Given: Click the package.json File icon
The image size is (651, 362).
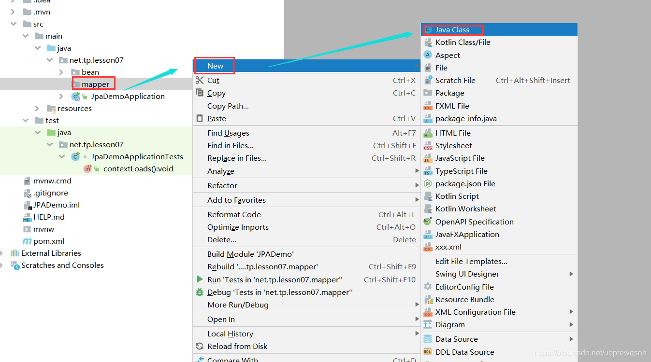Looking at the screenshot, I should (428, 184).
